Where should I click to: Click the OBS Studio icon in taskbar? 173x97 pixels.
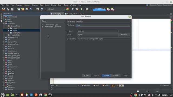[50, 95]
